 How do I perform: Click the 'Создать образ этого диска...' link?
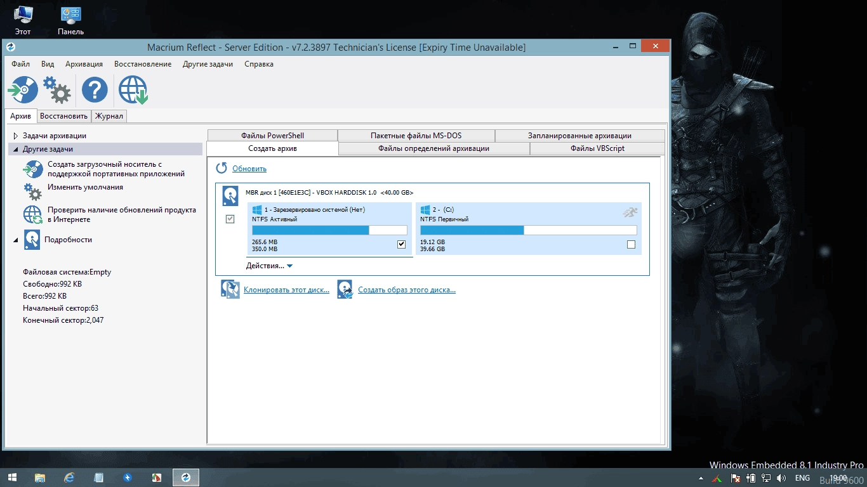[407, 290]
